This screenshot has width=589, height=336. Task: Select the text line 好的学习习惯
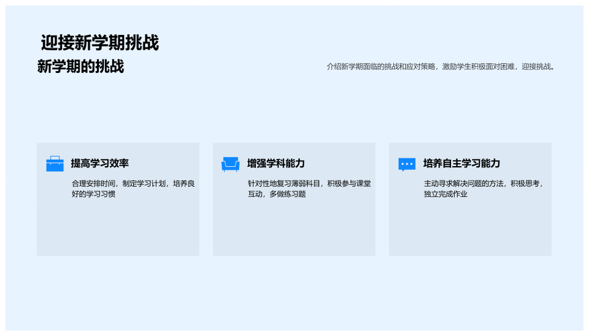(93, 194)
